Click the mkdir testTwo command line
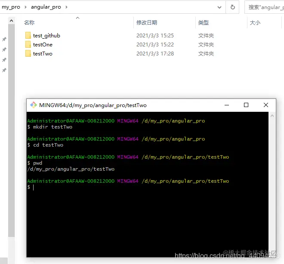The height and width of the screenshot is (264, 284). click(x=50, y=127)
